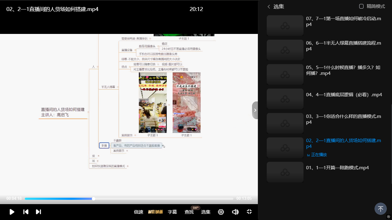
Task: Toggle the 选集 episode list
Action: click(x=206, y=212)
